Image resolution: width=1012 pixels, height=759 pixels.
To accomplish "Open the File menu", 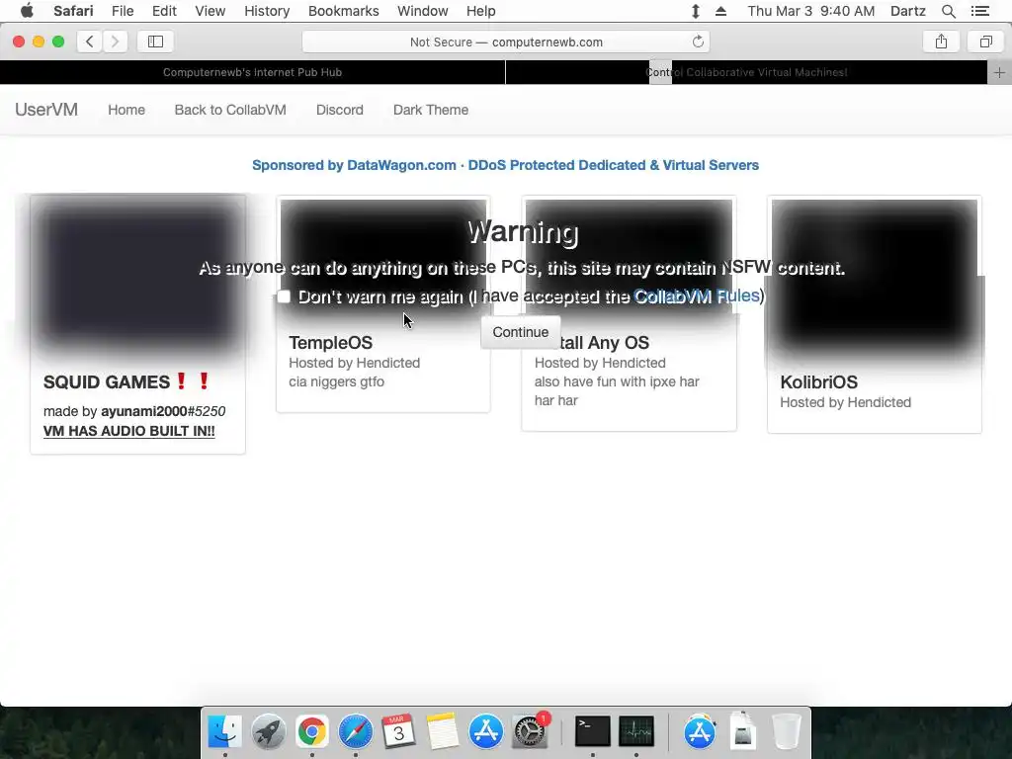I will point(122,11).
